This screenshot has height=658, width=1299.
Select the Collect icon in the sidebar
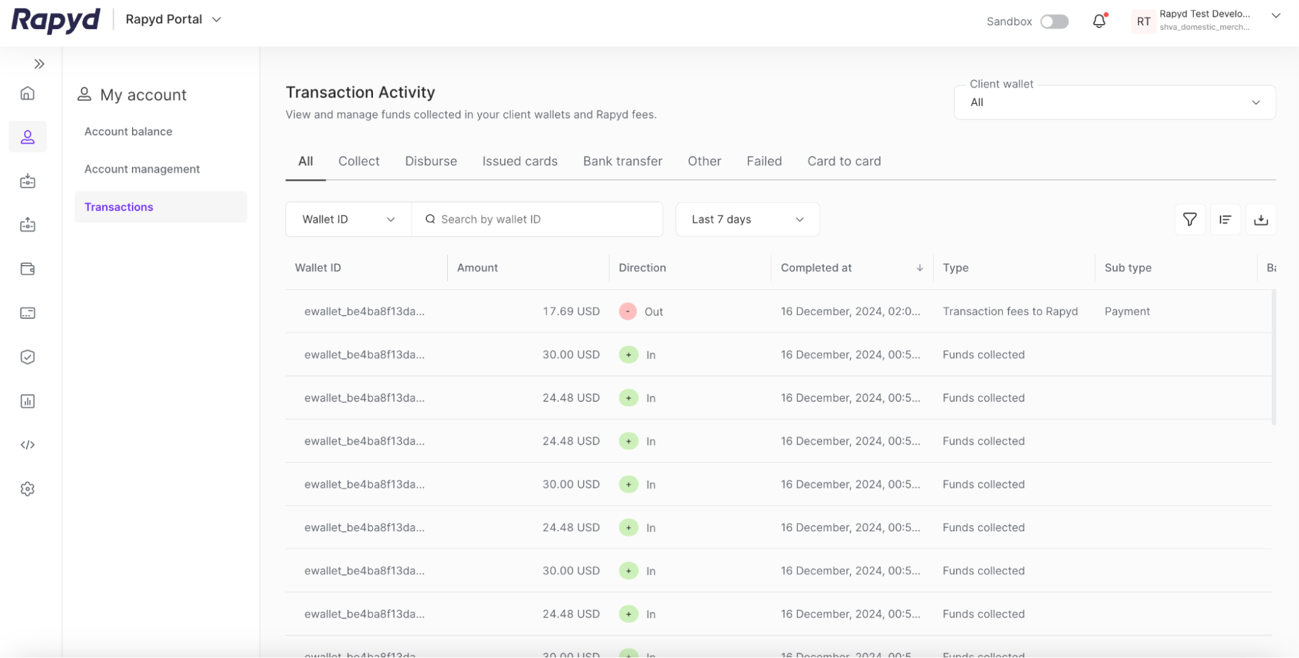click(x=27, y=181)
